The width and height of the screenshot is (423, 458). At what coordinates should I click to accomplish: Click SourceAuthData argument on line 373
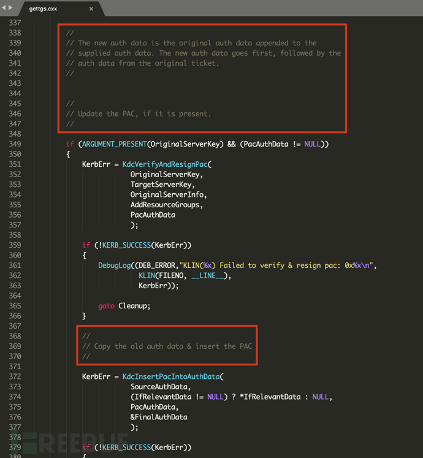click(161, 387)
